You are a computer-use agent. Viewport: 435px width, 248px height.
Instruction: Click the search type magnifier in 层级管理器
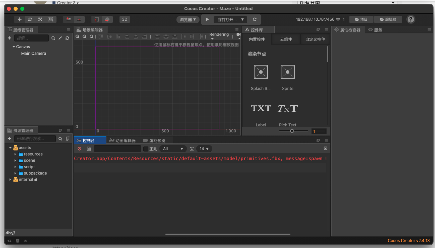(53, 38)
